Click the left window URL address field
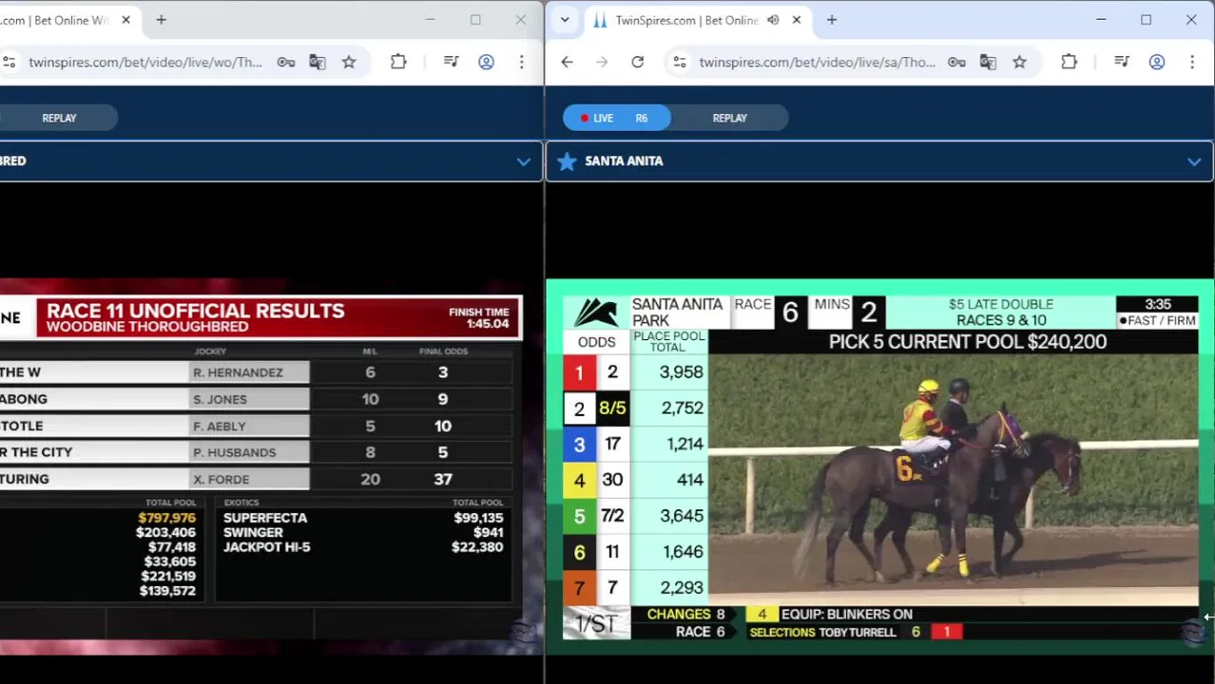 [145, 63]
